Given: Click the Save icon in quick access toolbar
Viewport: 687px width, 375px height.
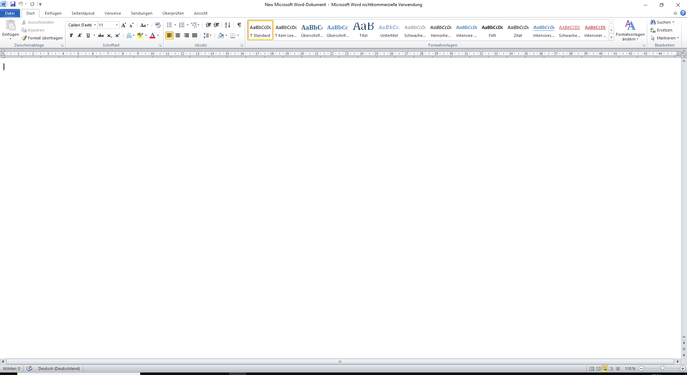Looking at the screenshot, I should tap(13, 4).
